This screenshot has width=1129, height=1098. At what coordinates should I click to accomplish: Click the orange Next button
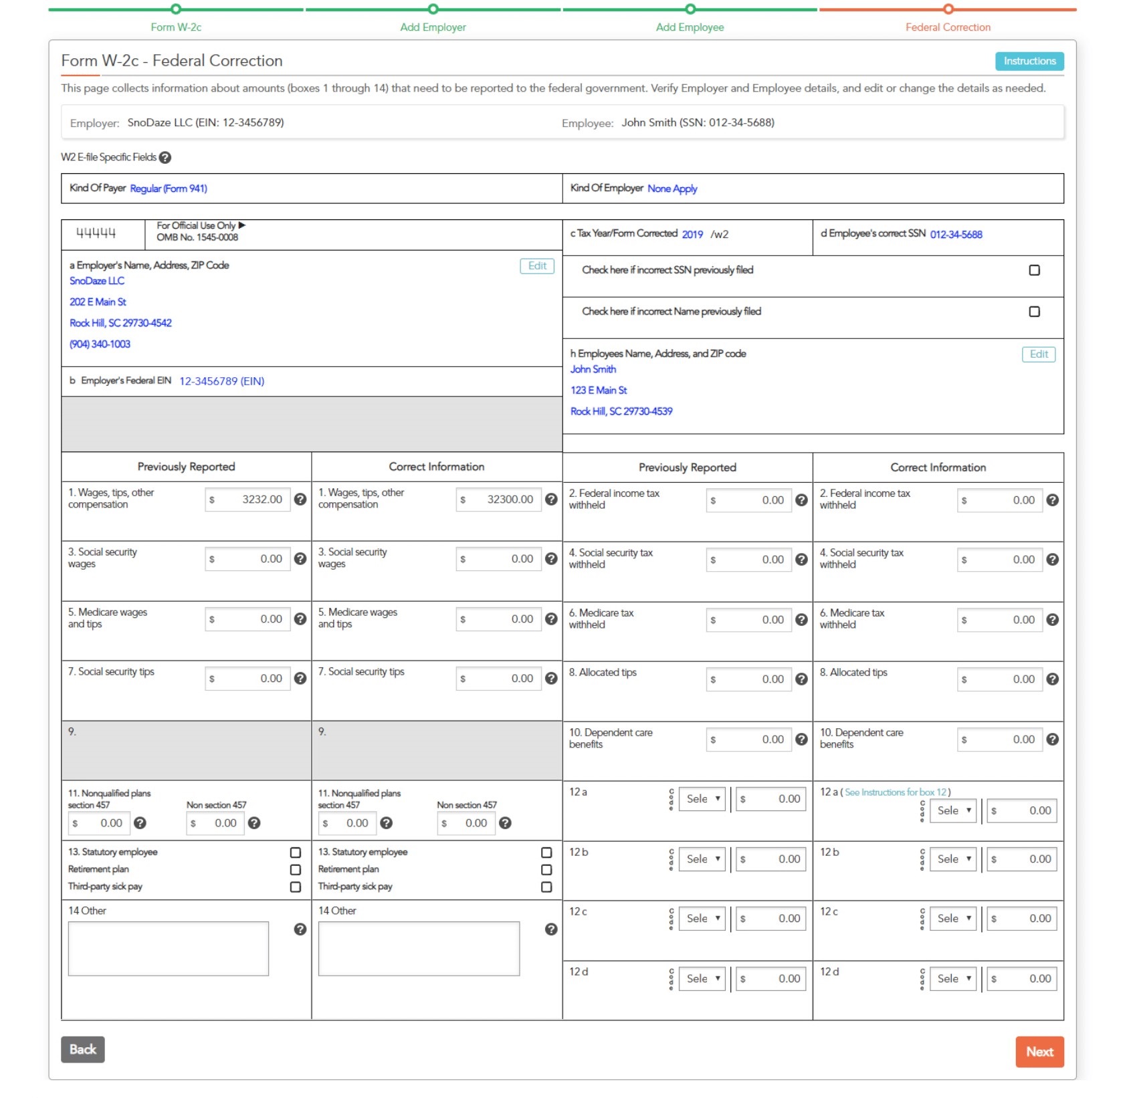coord(1039,1052)
